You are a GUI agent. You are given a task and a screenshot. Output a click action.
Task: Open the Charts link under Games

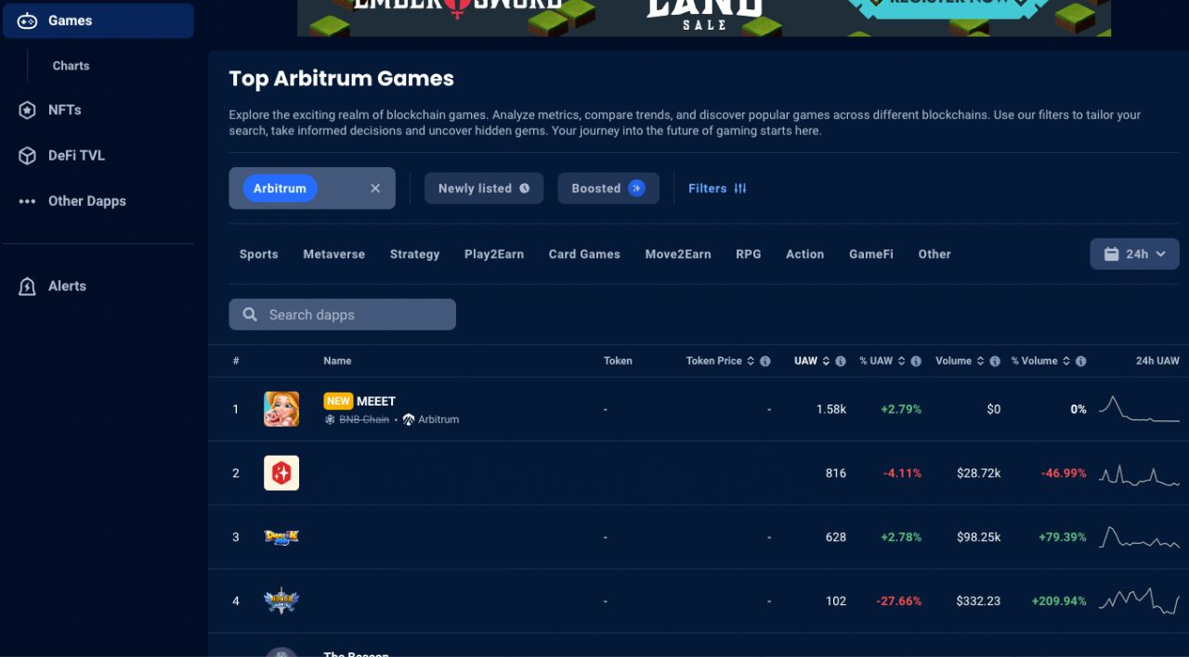[x=72, y=66]
